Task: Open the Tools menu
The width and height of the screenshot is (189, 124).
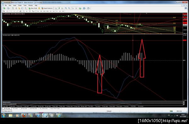Action: click(25, 5)
